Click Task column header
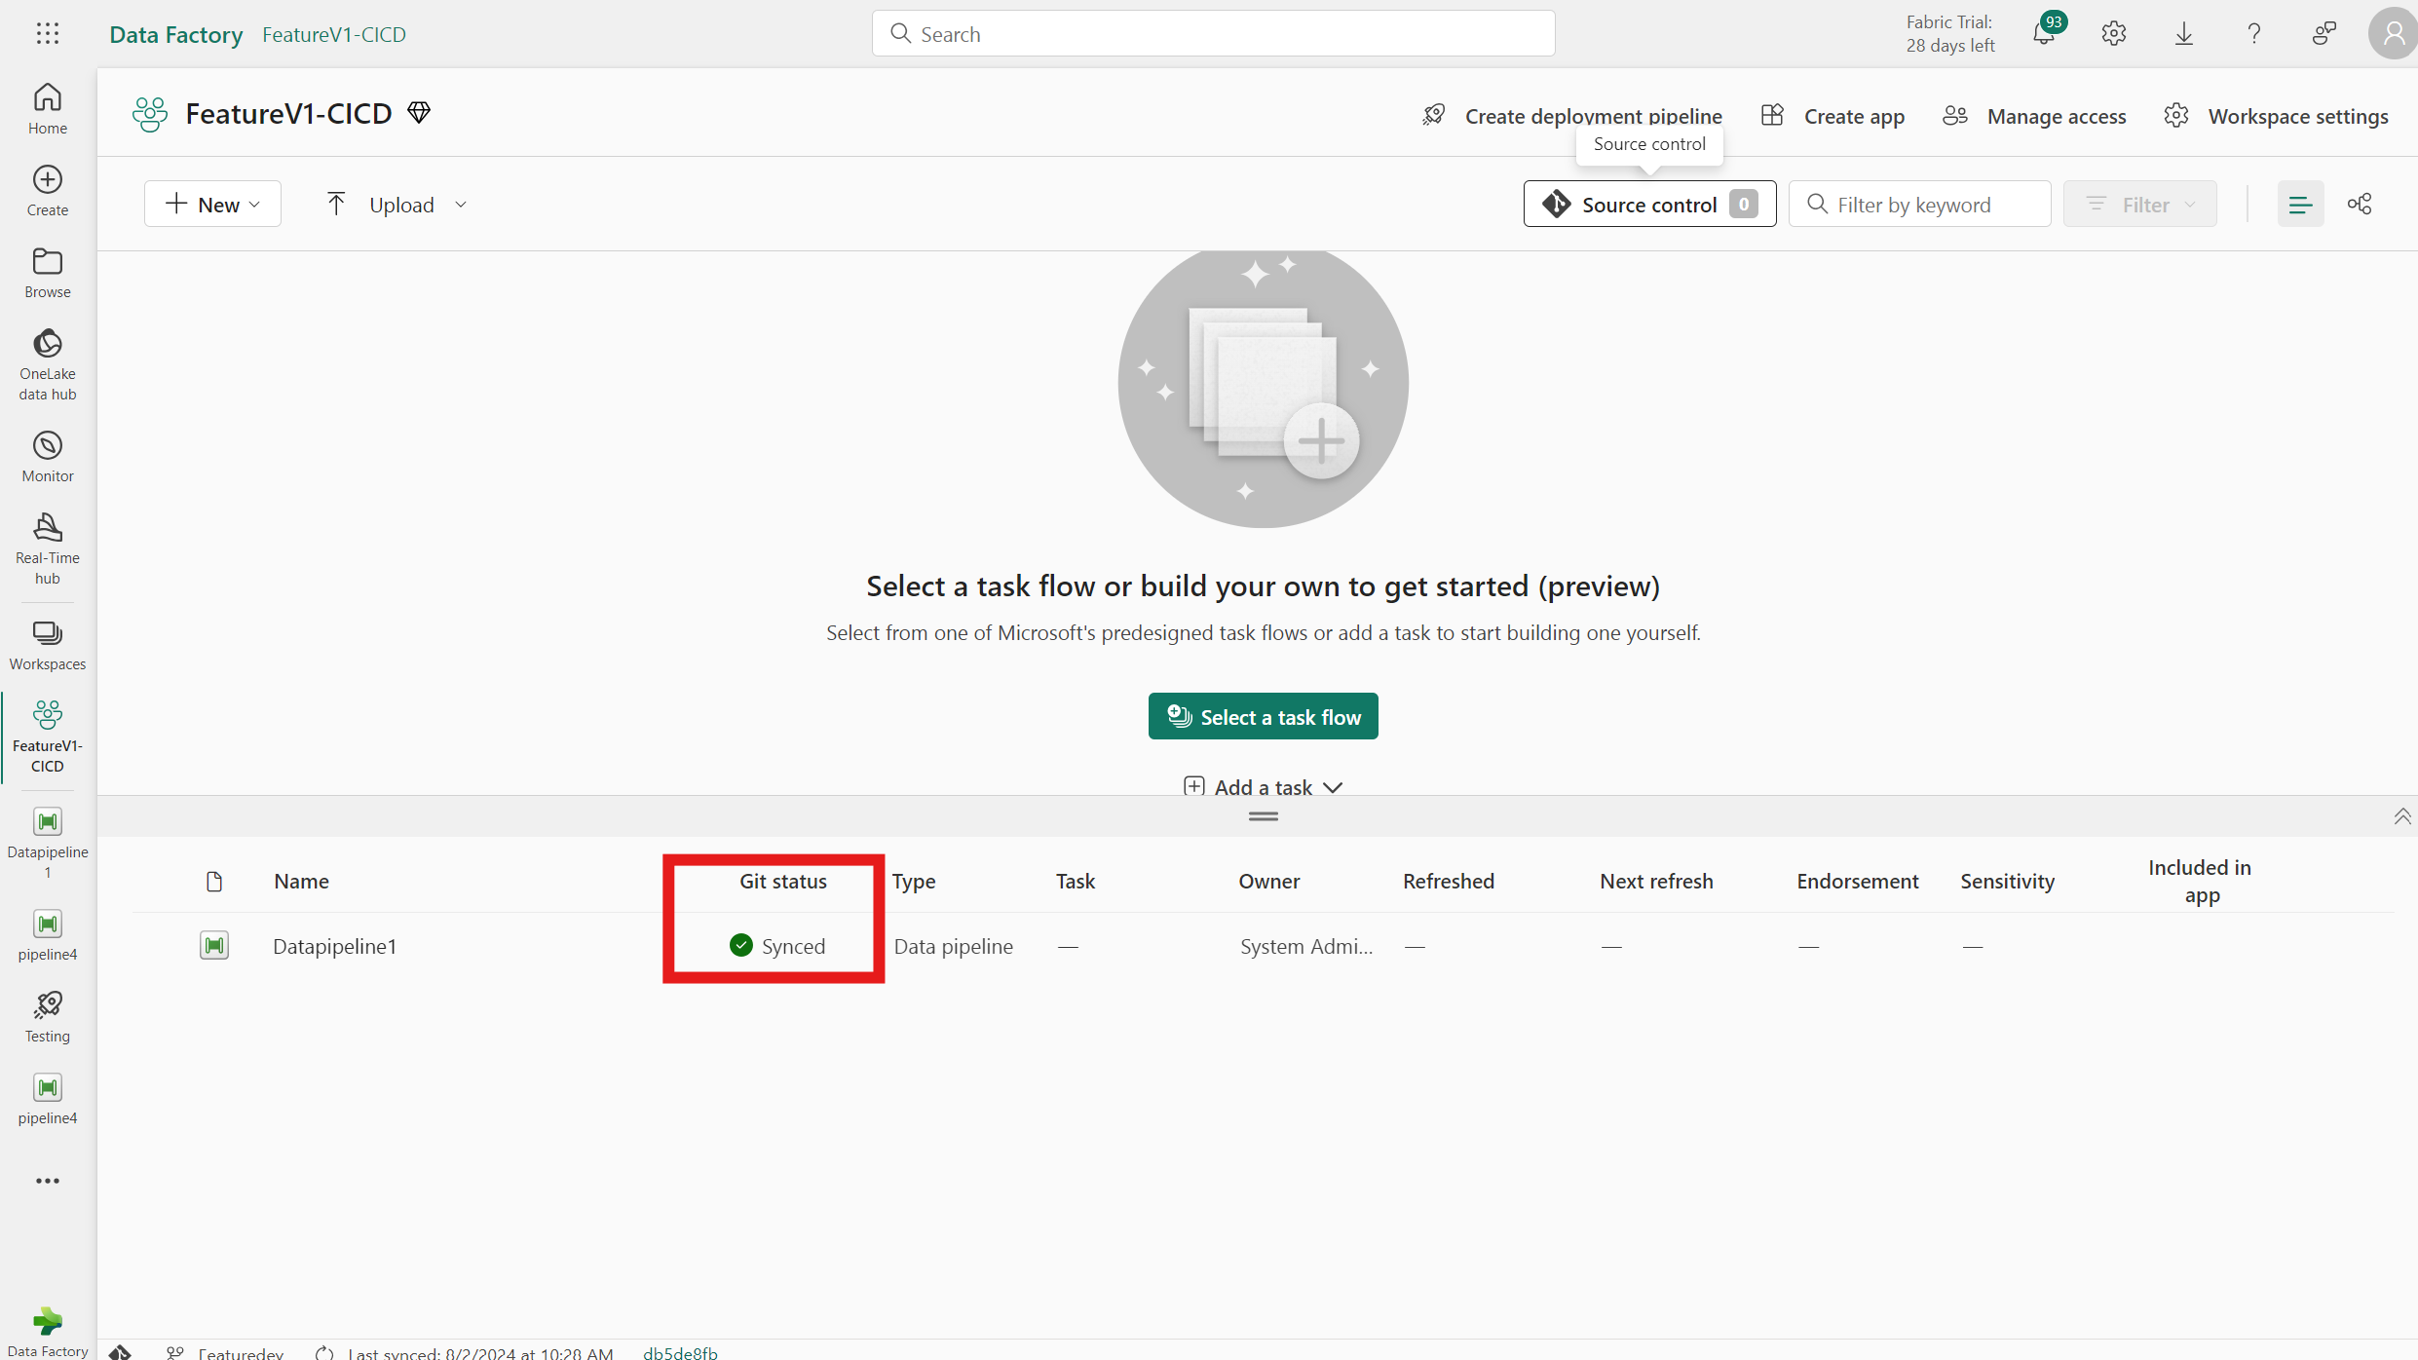Viewport: 2418px width, 1360px height. click(x=1076, y=881)
